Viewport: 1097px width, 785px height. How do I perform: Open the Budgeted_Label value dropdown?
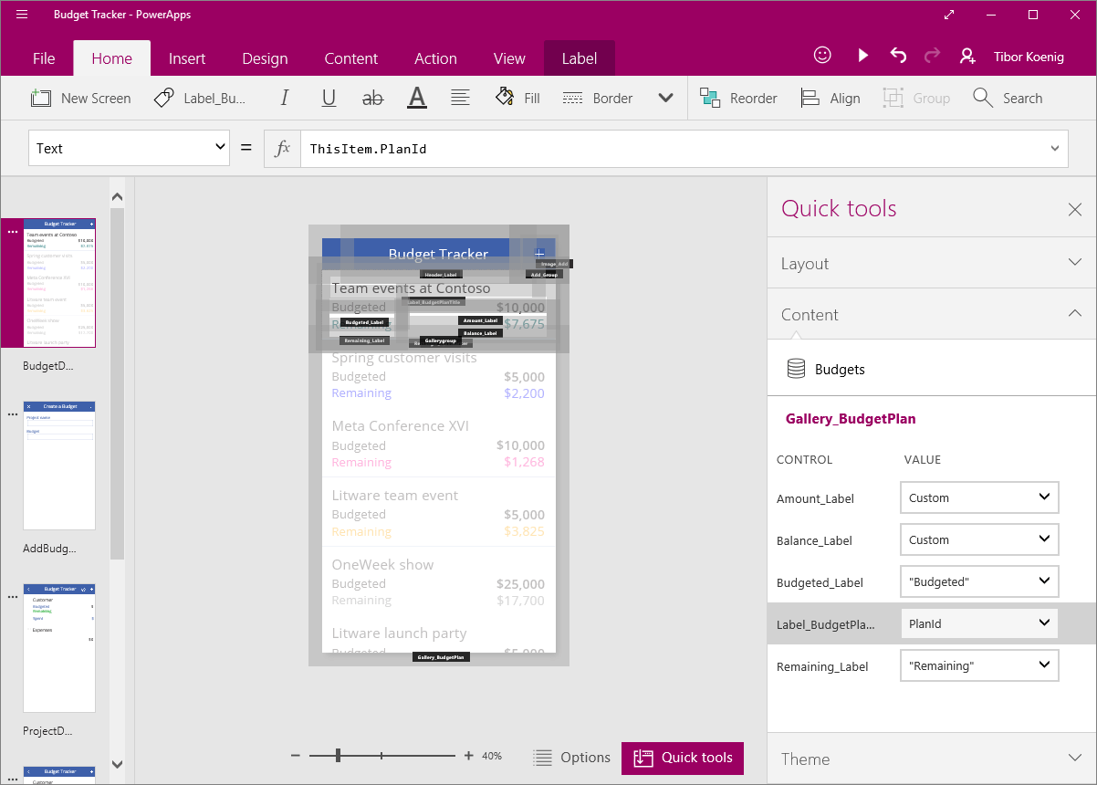[979, 582]
